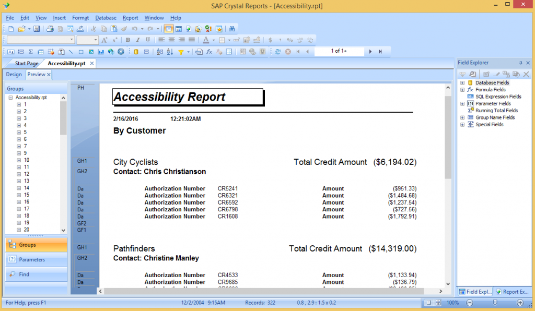535x311 pixels.
Task: Adjust the zoom slider handle
Action: point(495,303)
